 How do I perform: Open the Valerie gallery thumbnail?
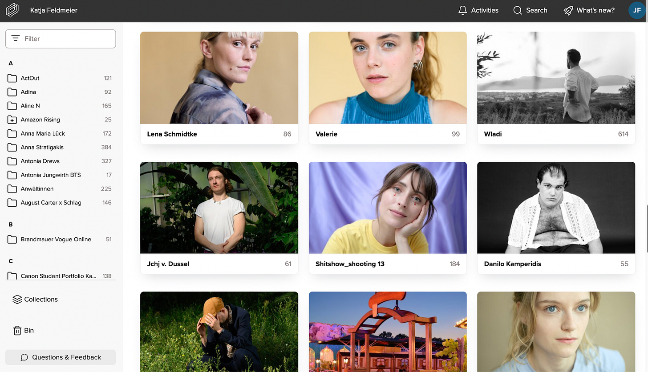(388, 78)
